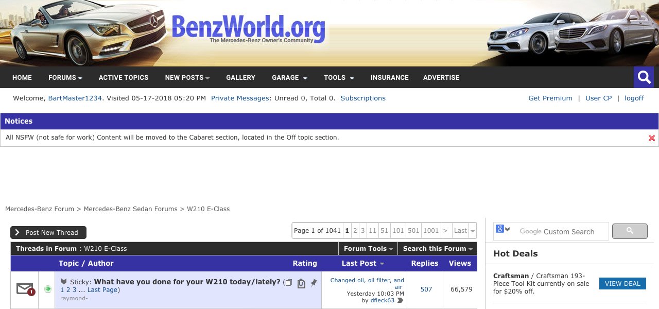Sort by Views column header

pyautogui.click(x=460, y=263)
